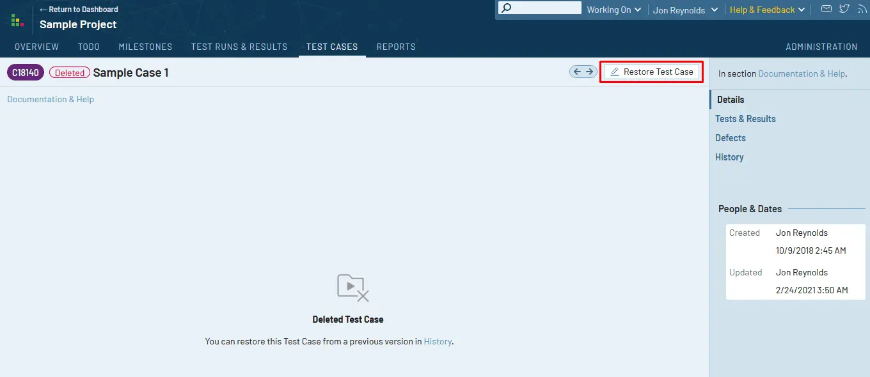Click the Created date 10/9/2018 2:45 AM
Viewport: 870px width, 377px height.
(x=811, y=250)
